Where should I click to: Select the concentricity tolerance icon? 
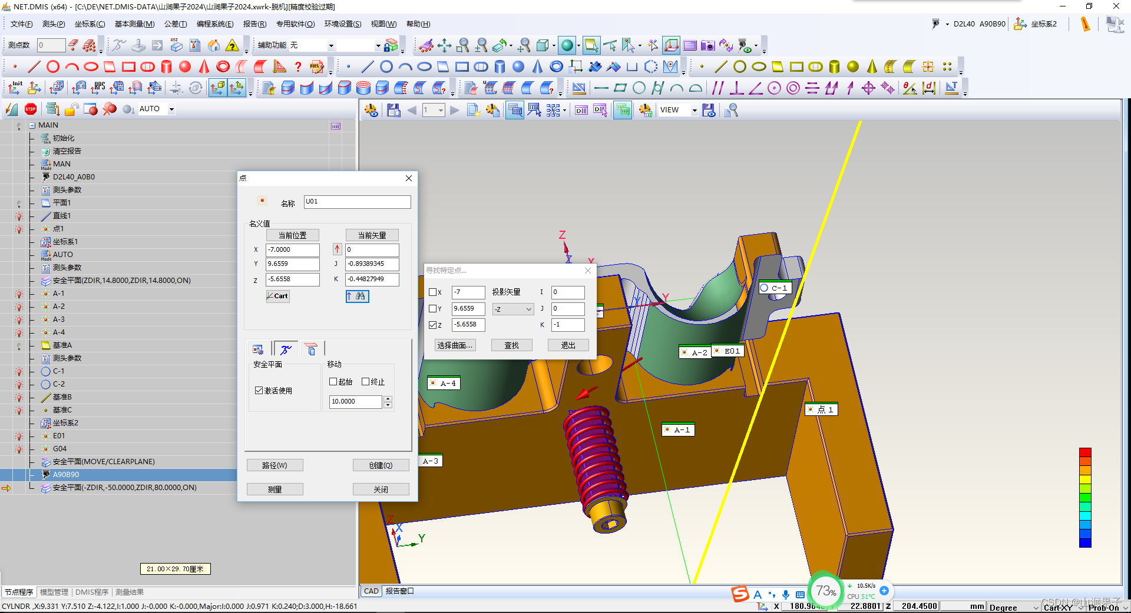click(x=793, y=88)
